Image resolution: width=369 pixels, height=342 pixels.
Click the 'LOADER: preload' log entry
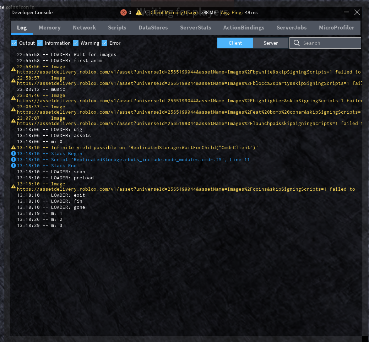(x=55, y=178)
